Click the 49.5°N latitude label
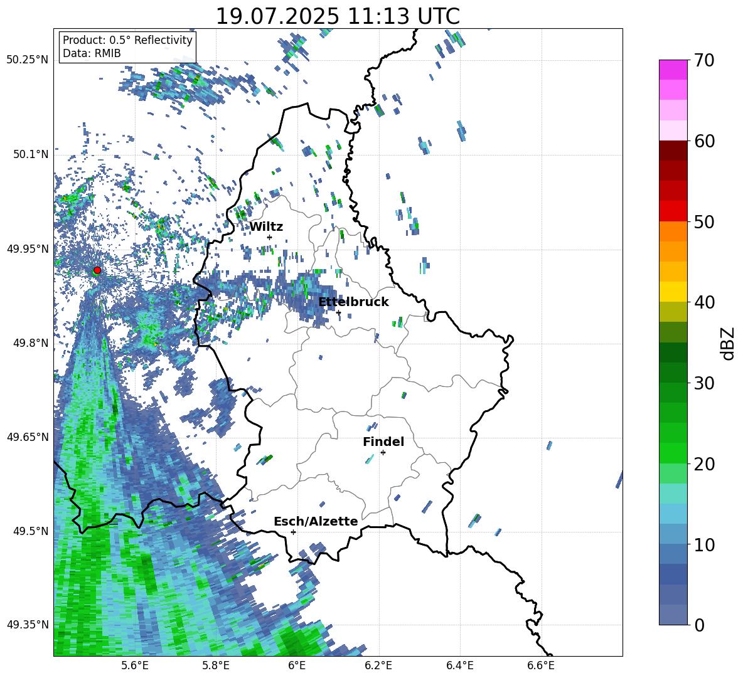The height and width of the screenshot is (678, 743). pos(31,531)
